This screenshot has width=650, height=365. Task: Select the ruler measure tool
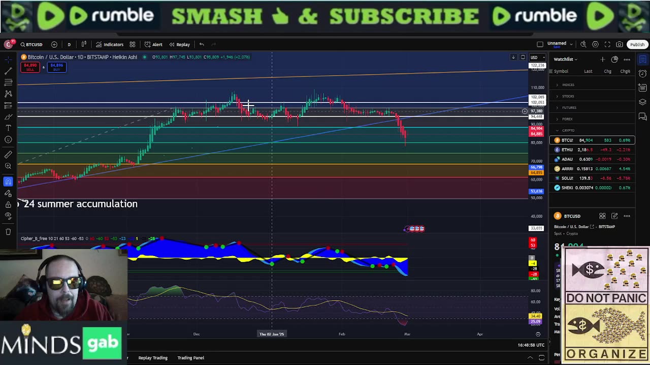click(x=8, y=155)
